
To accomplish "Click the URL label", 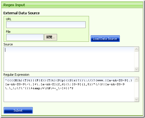I will pos(9,19).
